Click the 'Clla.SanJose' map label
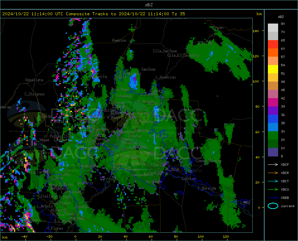This screenshot has height=241, width=298. [165, 51]
